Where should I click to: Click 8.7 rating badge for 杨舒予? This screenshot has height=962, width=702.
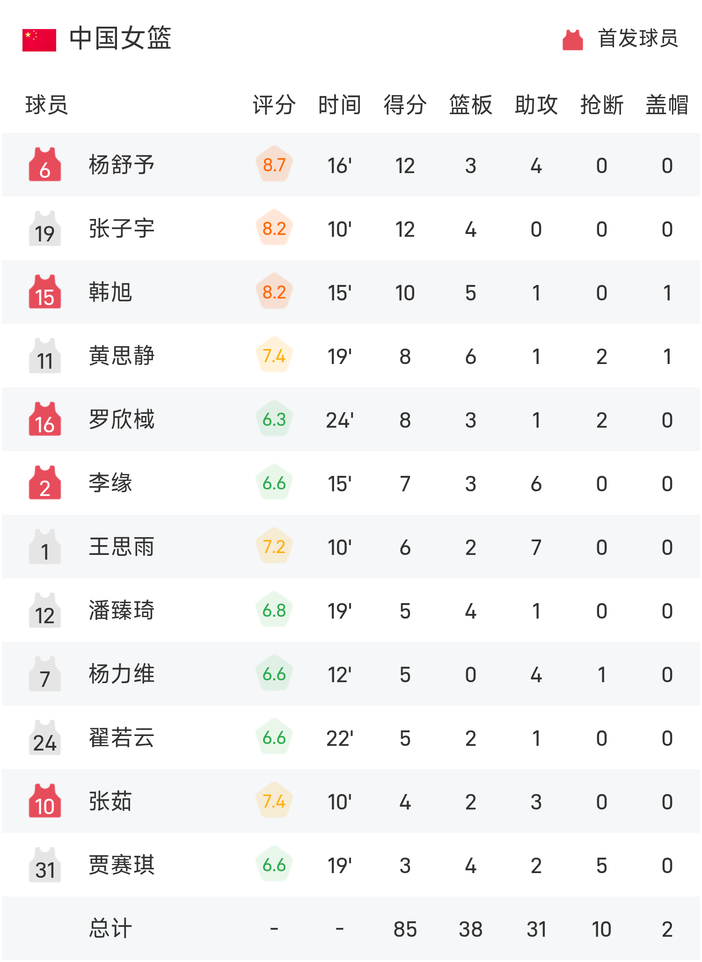click(274, 165)
